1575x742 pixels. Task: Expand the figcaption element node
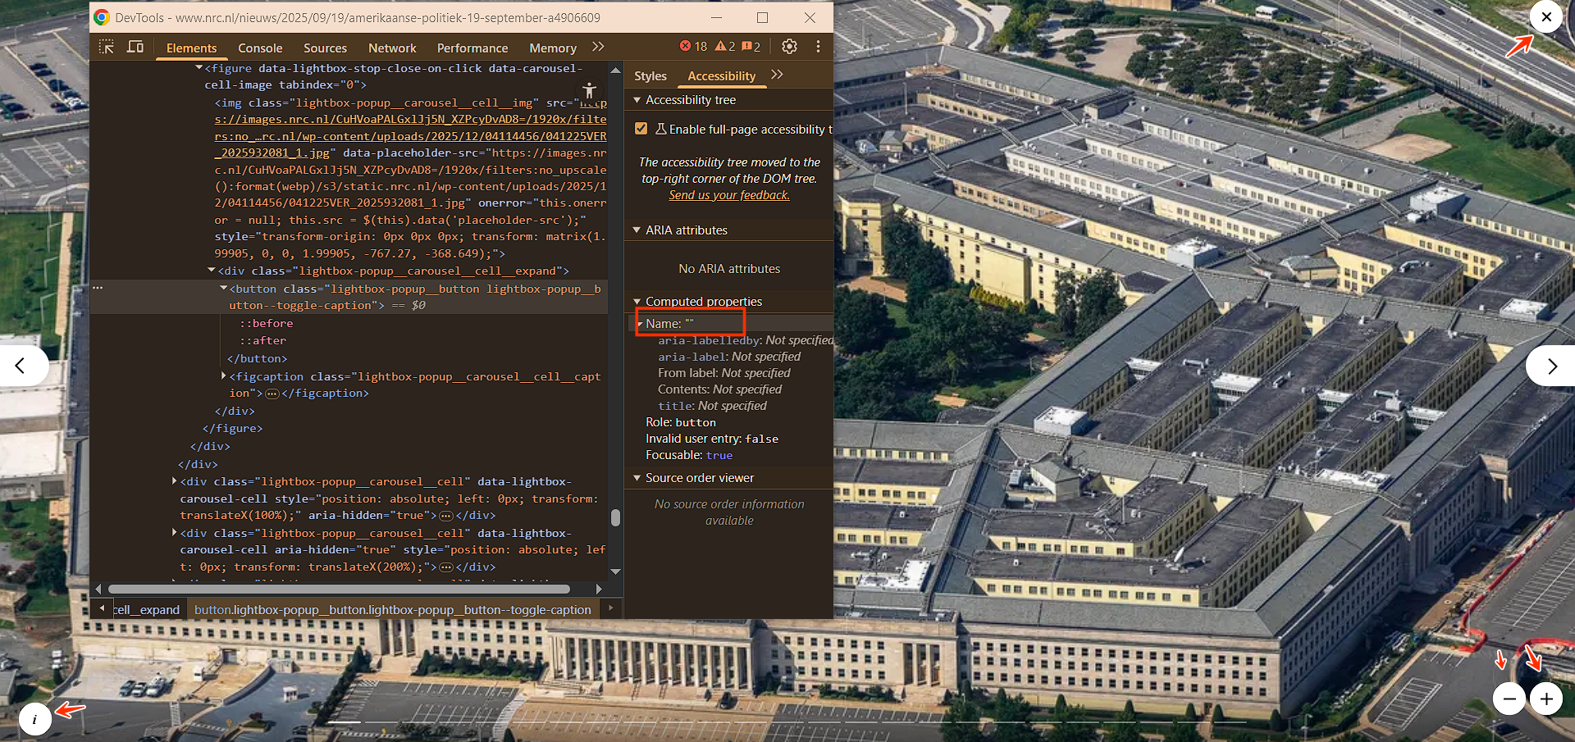224,376
